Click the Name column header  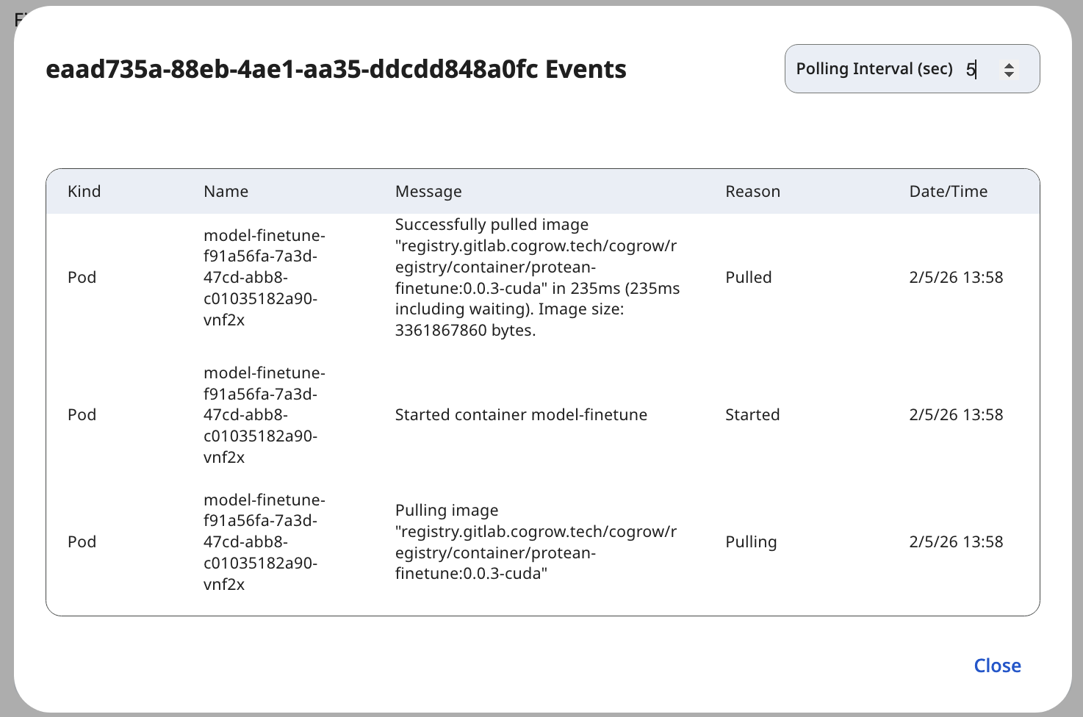click(226, 192)
